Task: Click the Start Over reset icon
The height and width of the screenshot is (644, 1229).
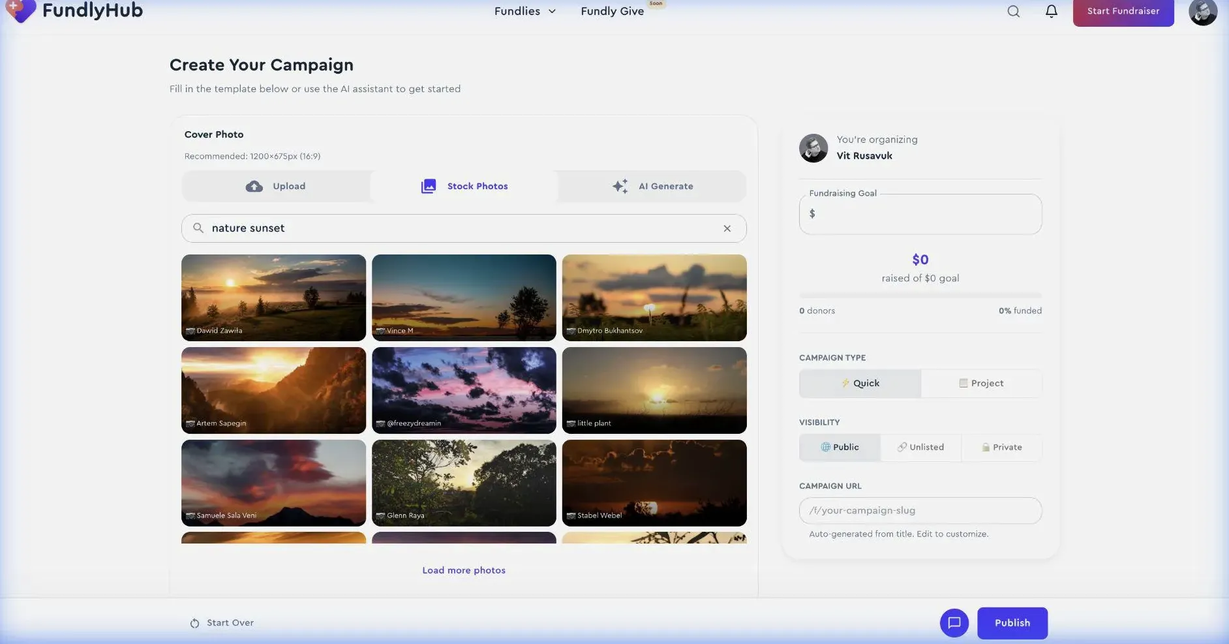Action: click(194, 623)
